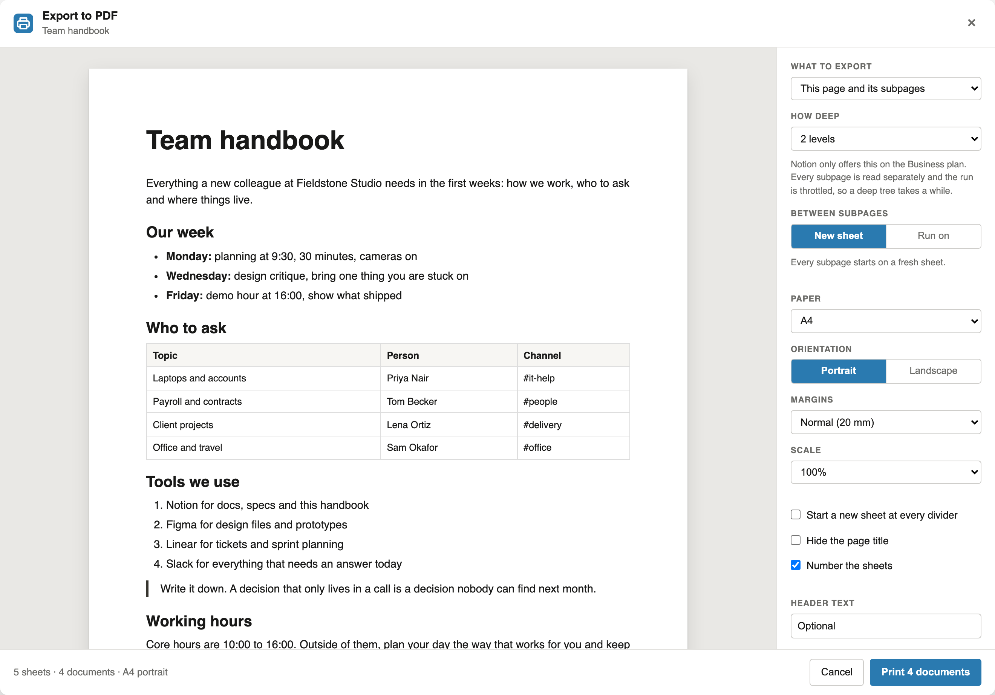Enable Start a new sheet at every divider

pyautogui.click(x=795, y=515)
